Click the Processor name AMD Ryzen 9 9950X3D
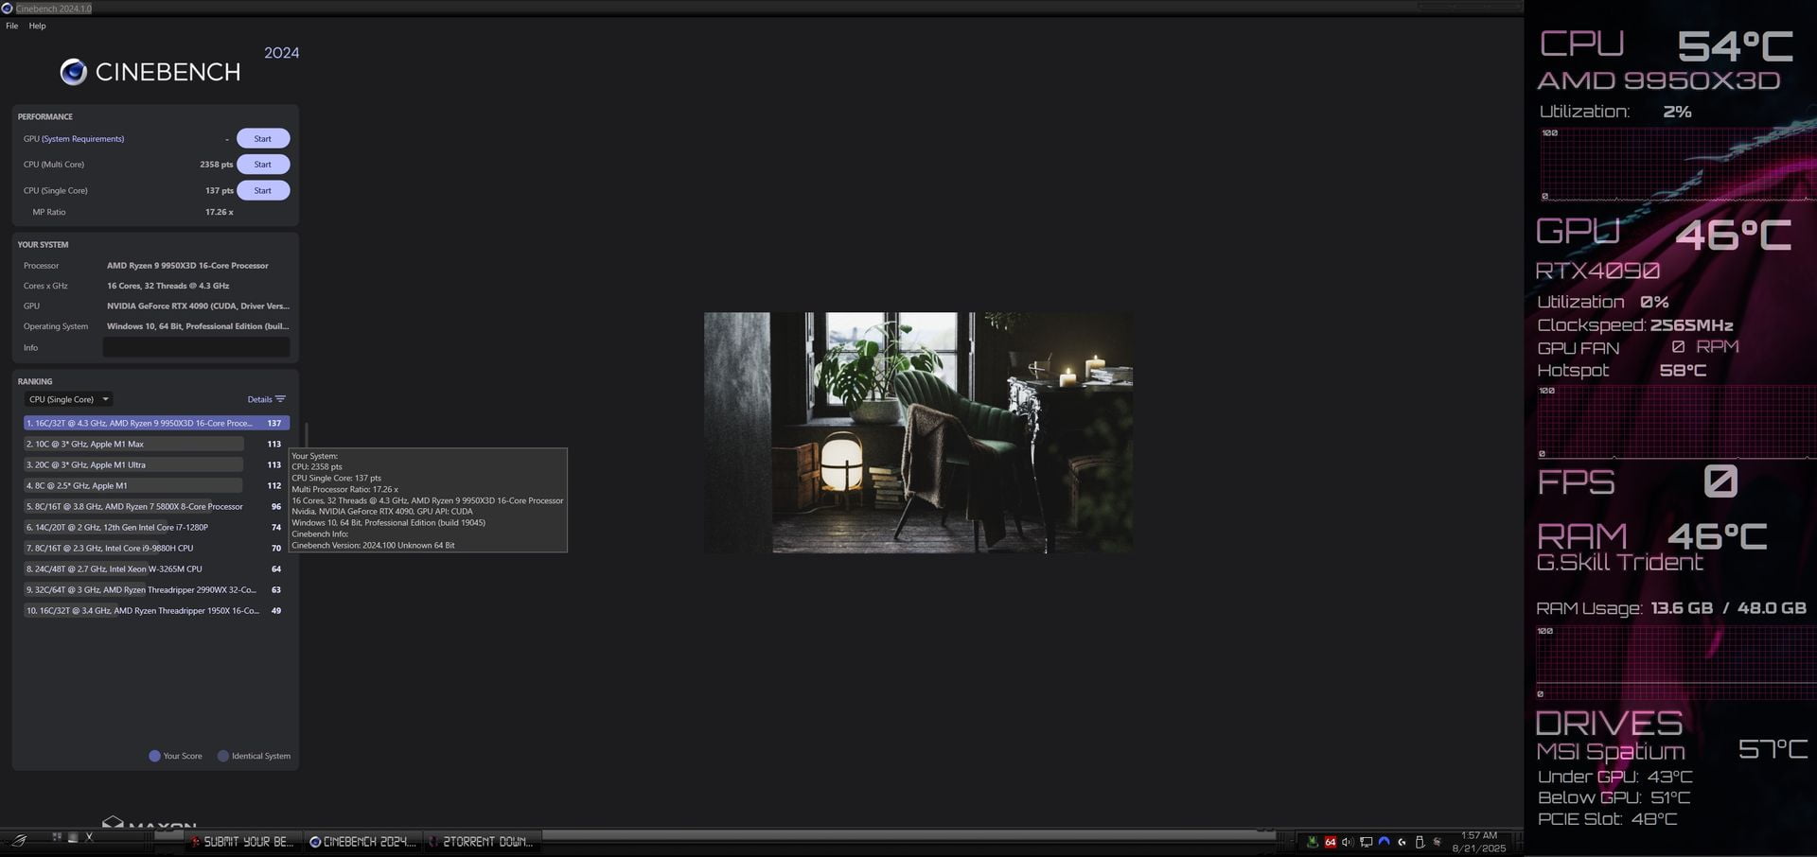Viewport: 1817px width, 857px height. (x=187, y=266)
